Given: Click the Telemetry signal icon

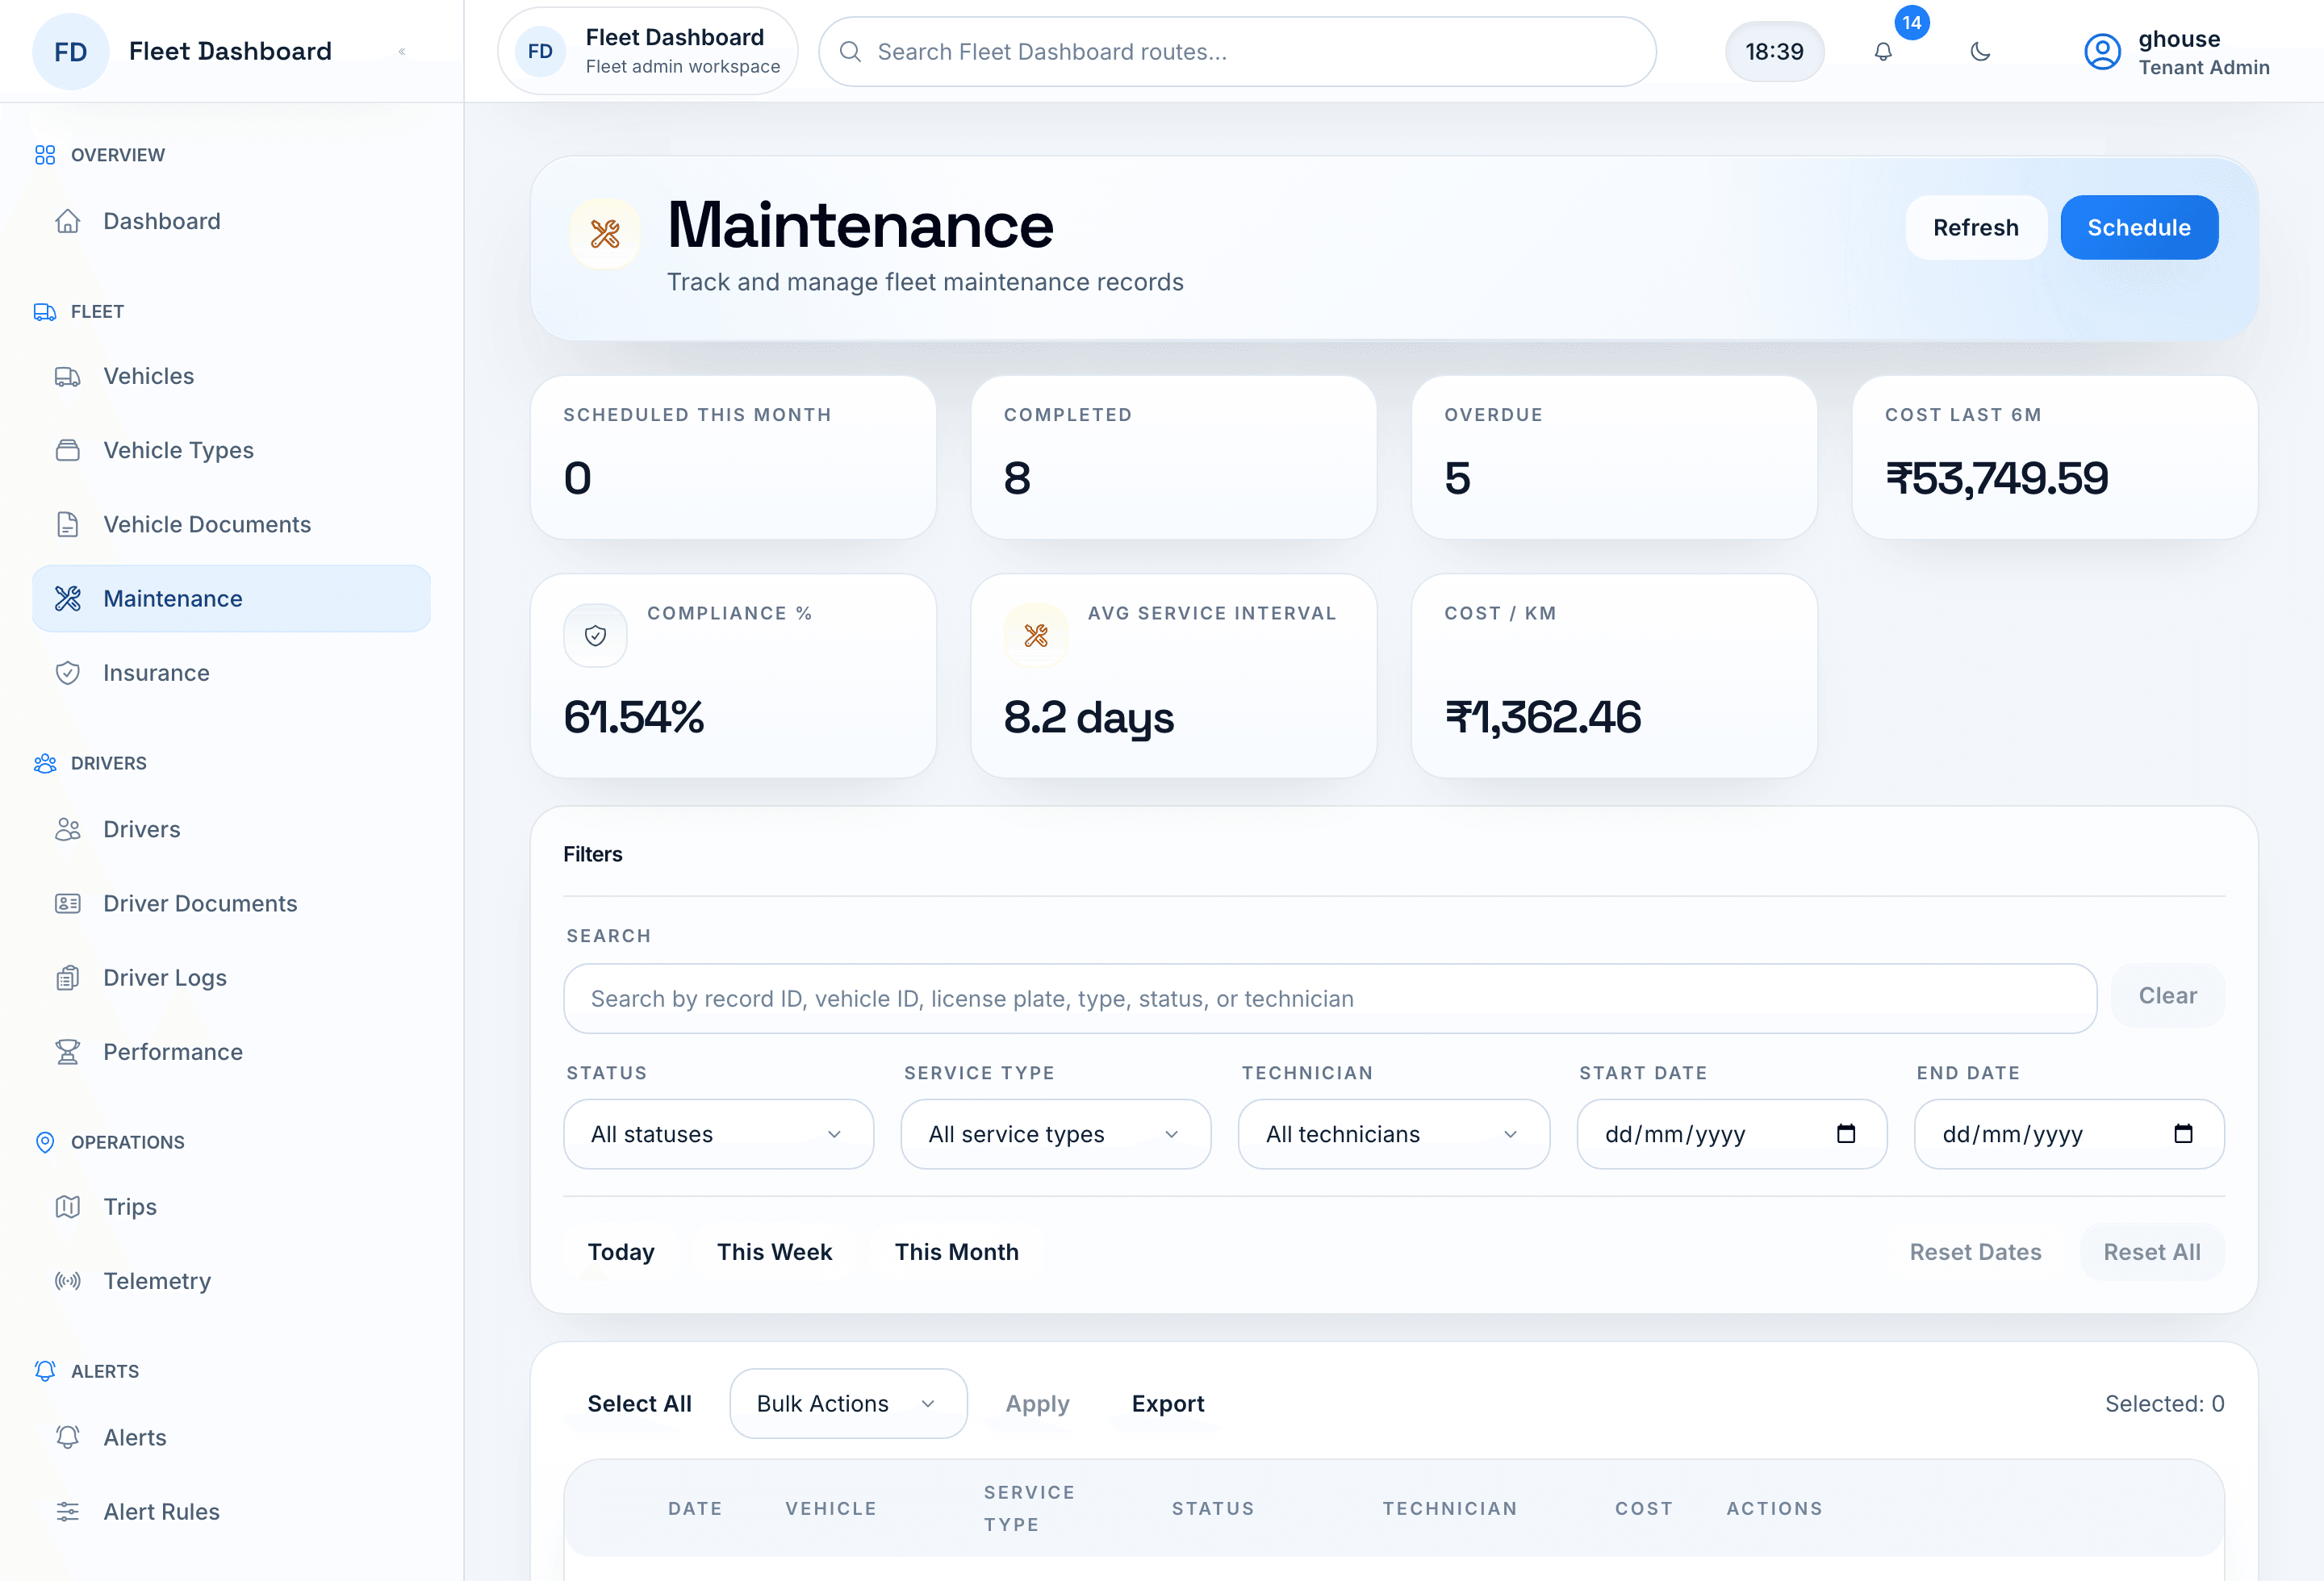Looking at the screenshot, I should tap(68, 1281).
